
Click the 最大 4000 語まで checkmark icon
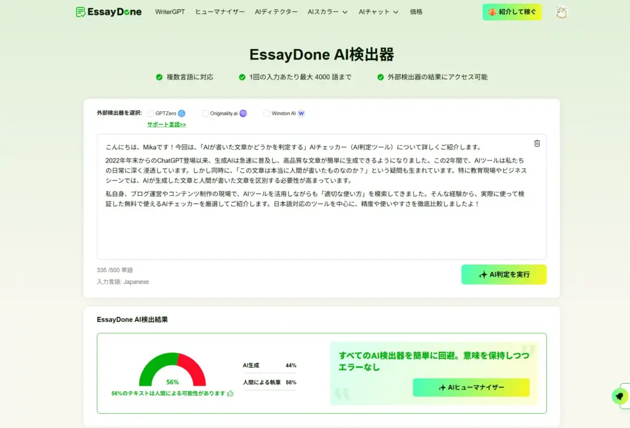coord(242,77)
